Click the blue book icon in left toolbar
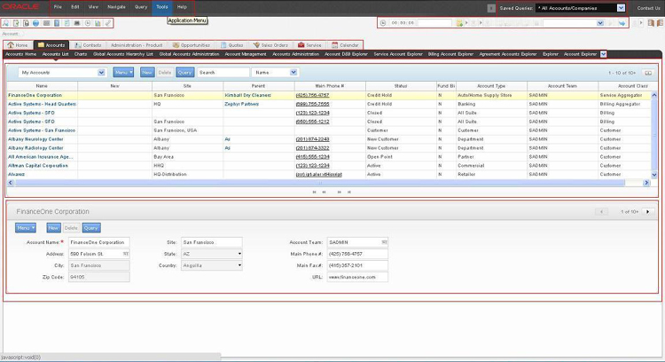The width and height of the screenshot is (665, 362). (x=57, y=23)
